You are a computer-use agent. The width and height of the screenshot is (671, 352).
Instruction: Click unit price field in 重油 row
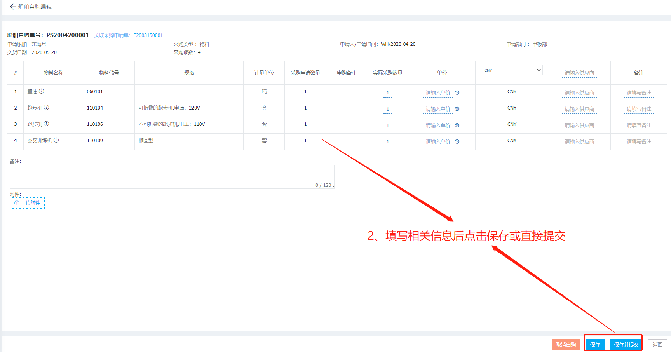(x=438, y=93)
